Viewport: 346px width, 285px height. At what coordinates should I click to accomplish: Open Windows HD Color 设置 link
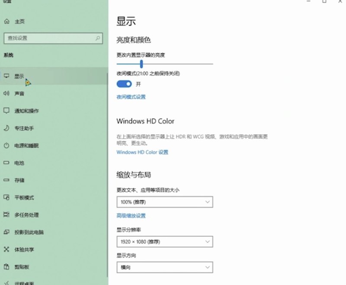pyautogui.click(x=142, y=152)
